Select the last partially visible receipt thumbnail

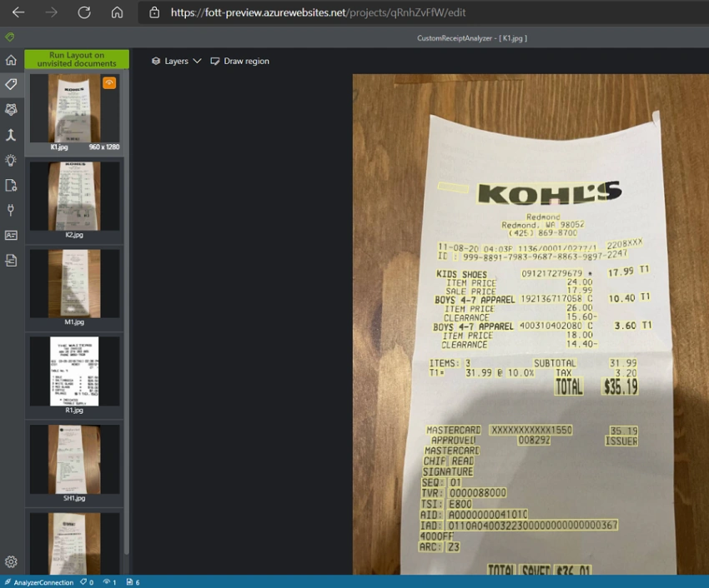tap(74, 543)
